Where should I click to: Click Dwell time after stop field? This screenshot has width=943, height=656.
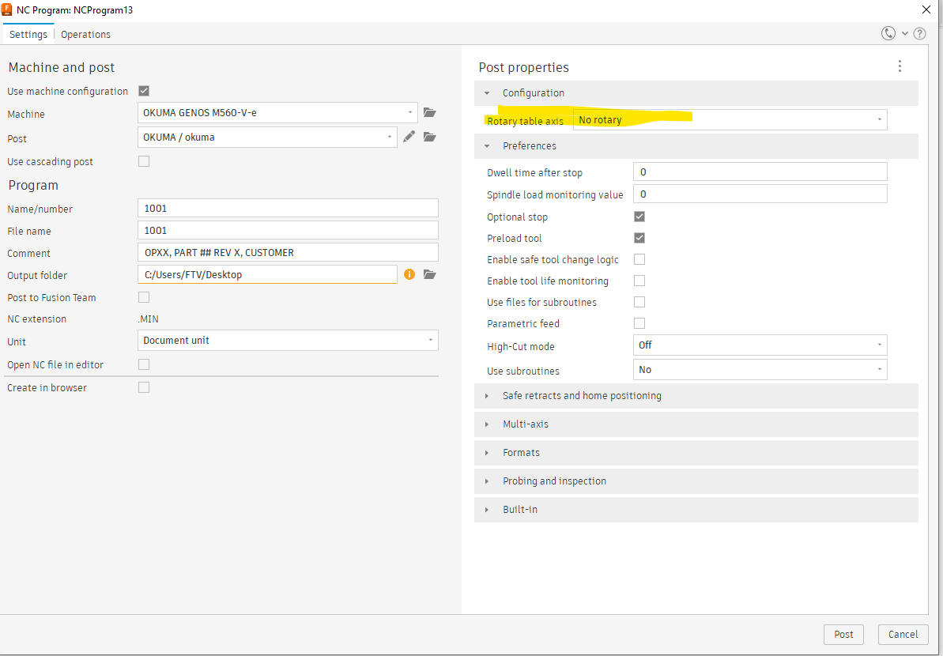click(x=760, y=172)
